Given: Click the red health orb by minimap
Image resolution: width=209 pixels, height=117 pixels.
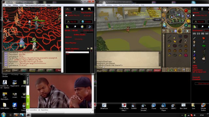Looking at the screenshot, I should point(186,11).
